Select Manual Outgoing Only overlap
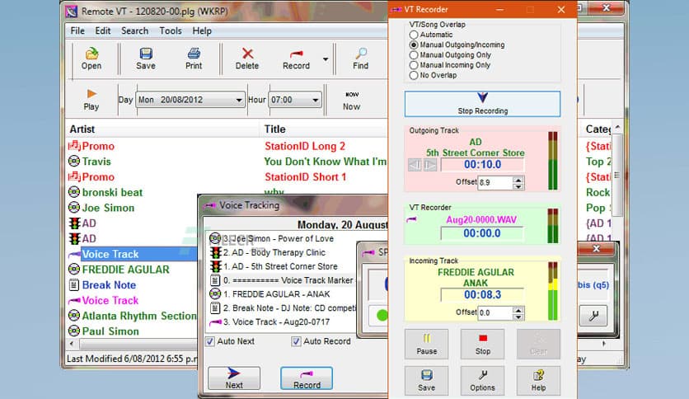Viewport: 689px width, 399px height. tap(414, 55)
